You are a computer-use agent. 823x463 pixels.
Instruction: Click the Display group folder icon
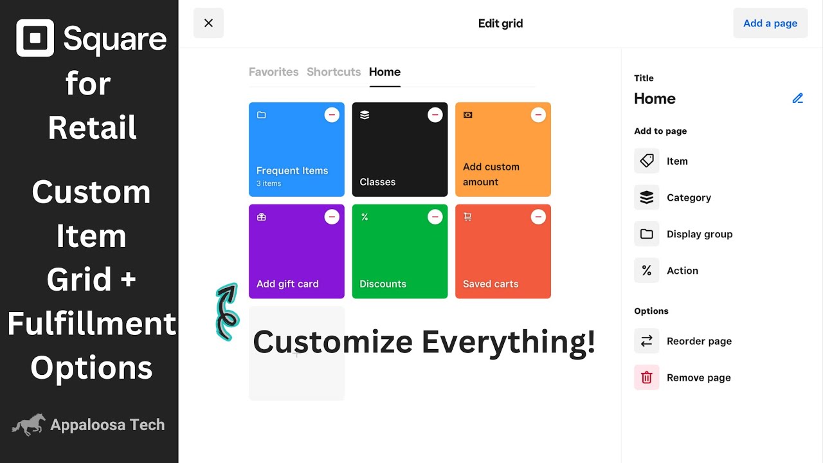pyautogui.click(x=647, y=234)
